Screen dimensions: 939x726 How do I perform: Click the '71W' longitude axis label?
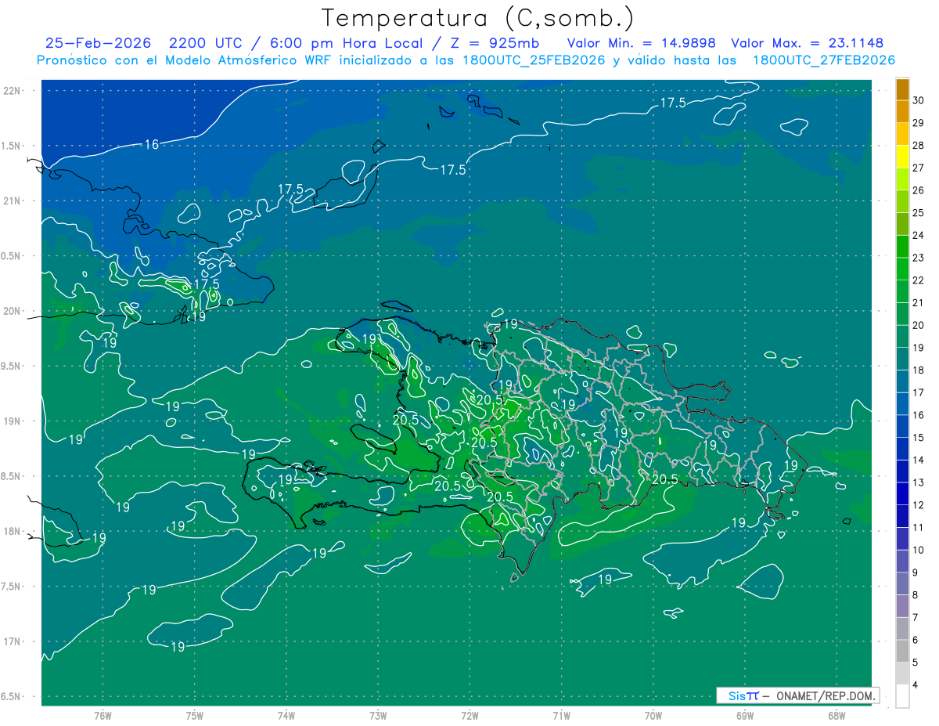tap(561, 715)
